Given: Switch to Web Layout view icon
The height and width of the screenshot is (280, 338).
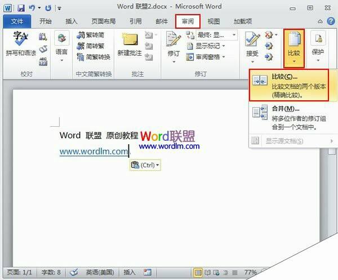Looking at the screenshot, I should (216, 273).
